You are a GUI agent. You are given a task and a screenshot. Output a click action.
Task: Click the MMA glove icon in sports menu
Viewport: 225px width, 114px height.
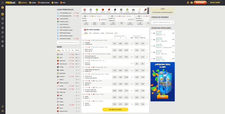click(58, 95)
